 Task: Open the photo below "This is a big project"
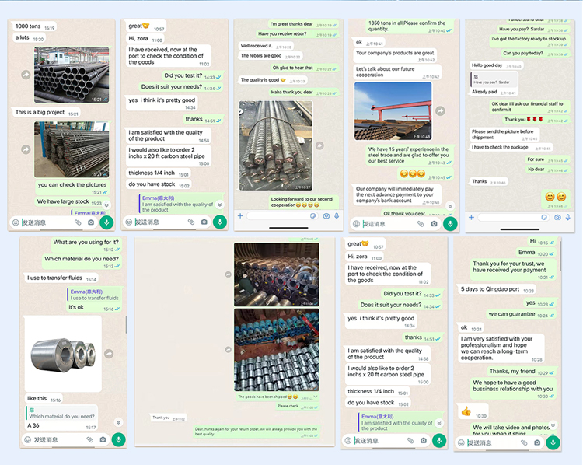72,149
